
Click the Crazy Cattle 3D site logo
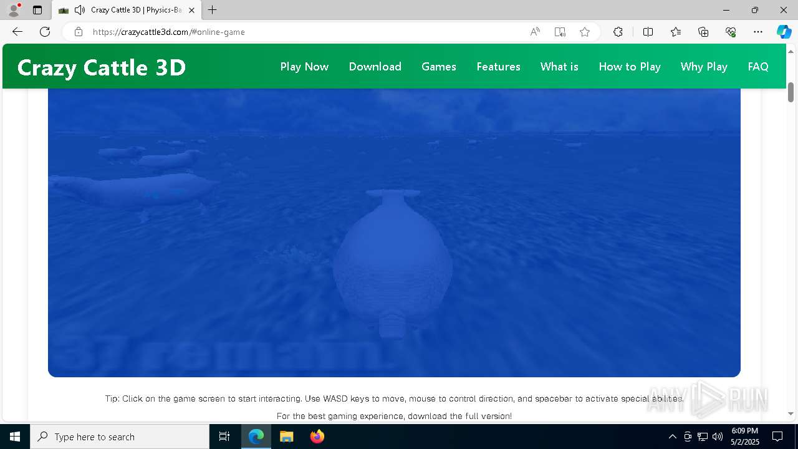(x=102, y=67)
